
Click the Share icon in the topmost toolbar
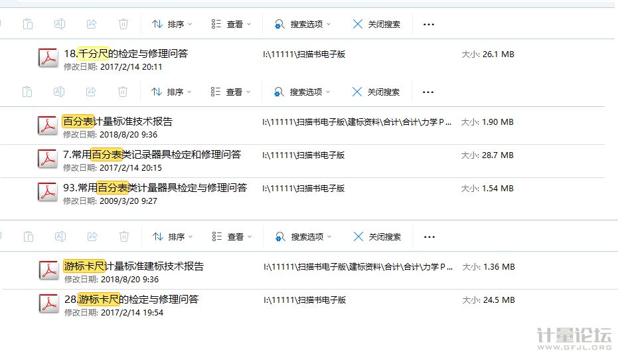[x=92, y=25]
